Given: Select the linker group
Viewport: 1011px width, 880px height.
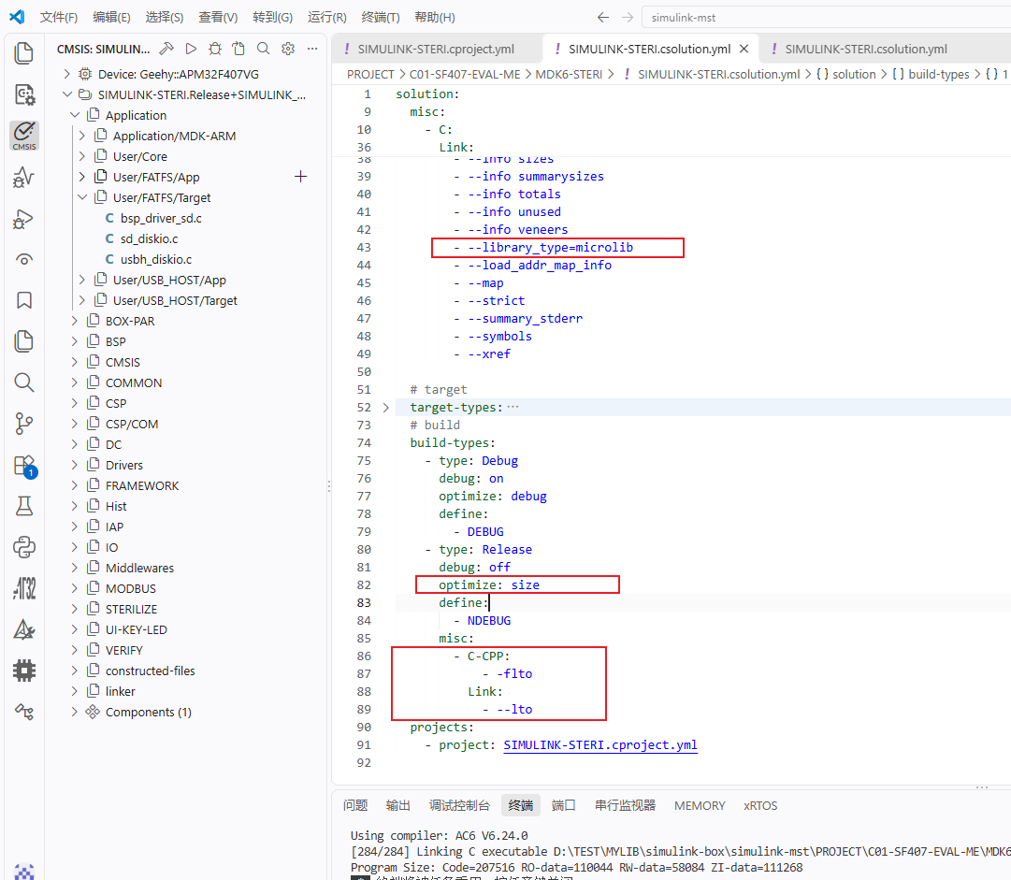Looking at the screenshot, I should (121, 691).
